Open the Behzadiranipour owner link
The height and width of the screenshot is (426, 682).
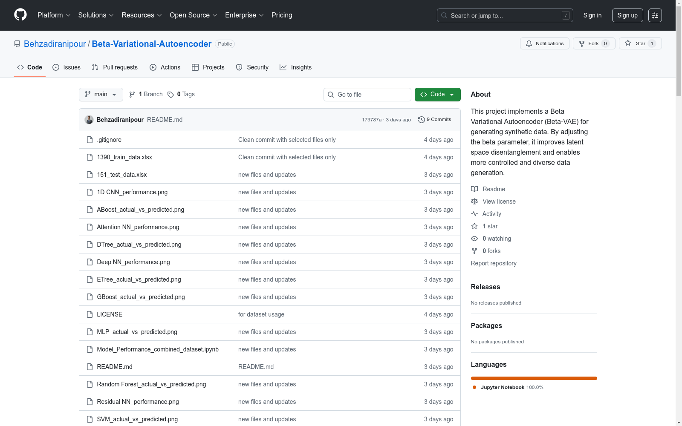tap(55, 44)
